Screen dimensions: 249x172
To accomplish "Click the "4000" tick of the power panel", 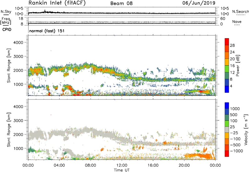I will click(18, 43).
